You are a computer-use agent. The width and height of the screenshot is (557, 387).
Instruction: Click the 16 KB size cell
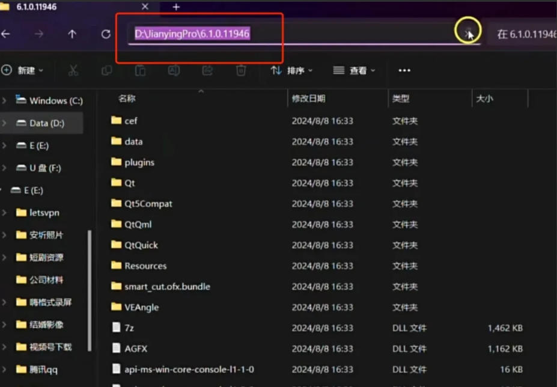pyautogui.click(x=511, y=369)
